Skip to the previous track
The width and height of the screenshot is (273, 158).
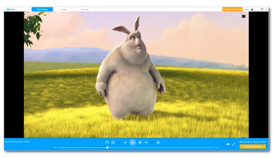[125, 142]
